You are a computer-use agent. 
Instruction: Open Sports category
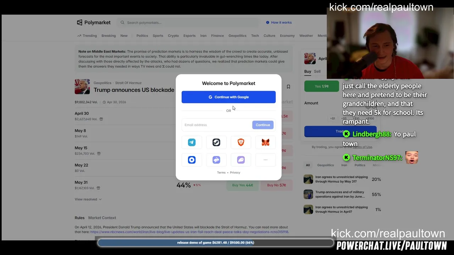coord(158,36)
